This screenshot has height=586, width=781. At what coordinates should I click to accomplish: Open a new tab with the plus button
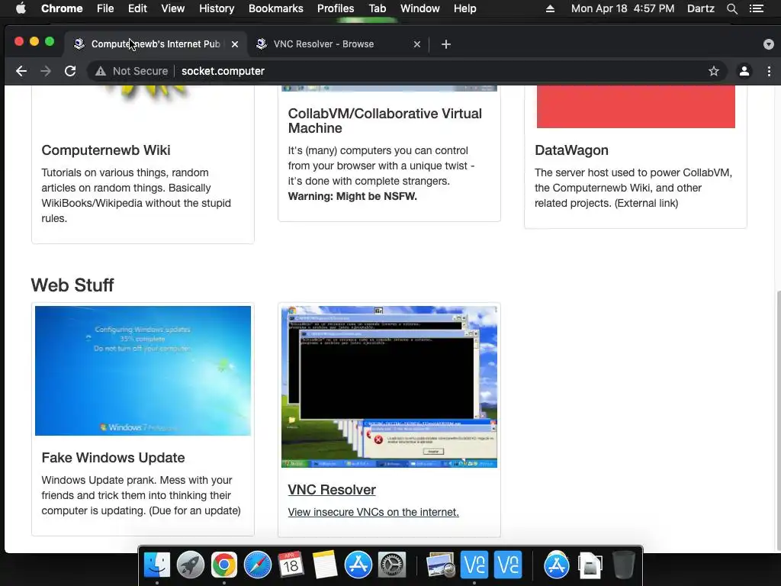(445, 44)
